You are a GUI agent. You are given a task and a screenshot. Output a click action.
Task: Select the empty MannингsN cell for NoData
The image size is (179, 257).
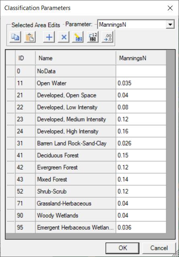click(x=141, y=71)
